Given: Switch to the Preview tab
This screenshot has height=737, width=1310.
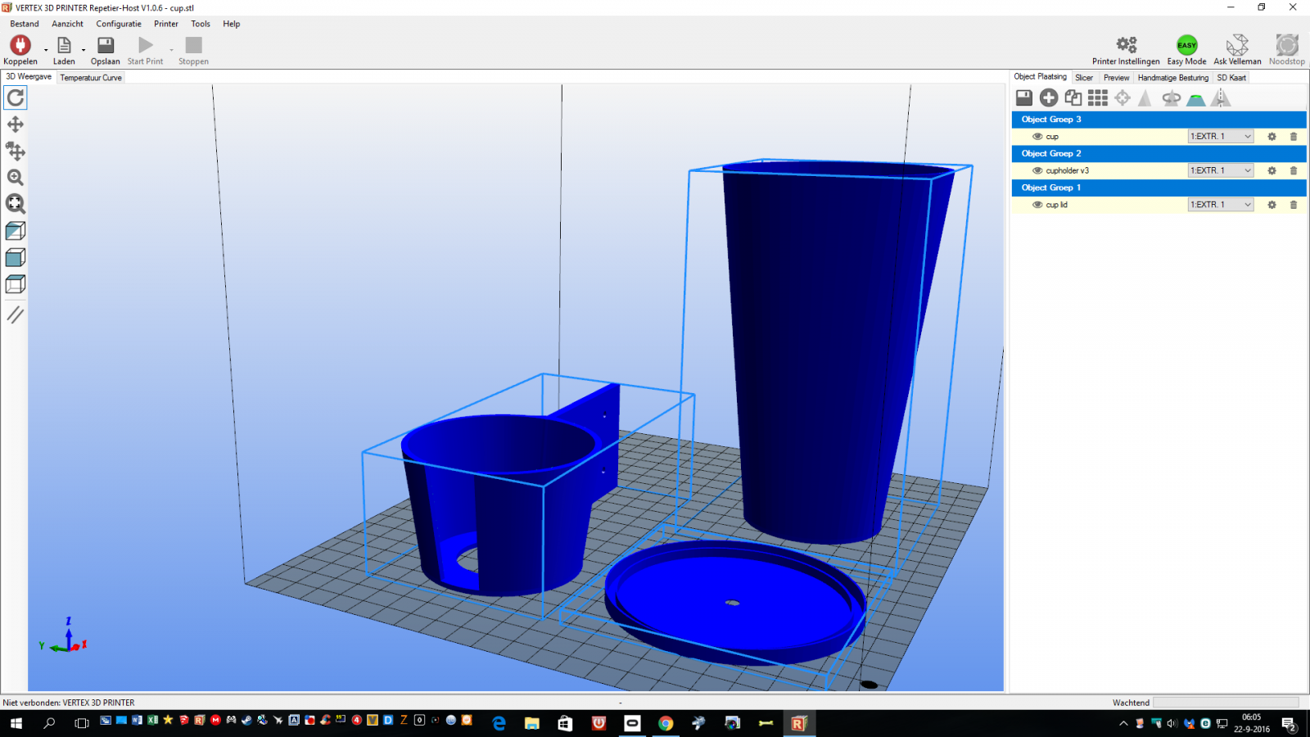Looking at the screenshot, I should point(1116,78).
